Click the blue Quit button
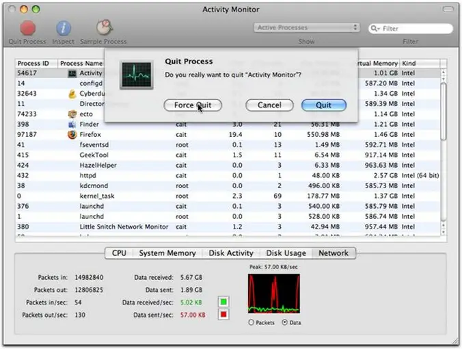 coord(323,105)
